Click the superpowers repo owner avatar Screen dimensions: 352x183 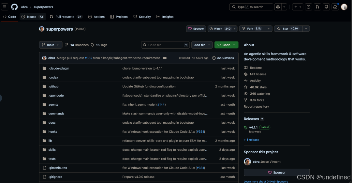(42, 29)
